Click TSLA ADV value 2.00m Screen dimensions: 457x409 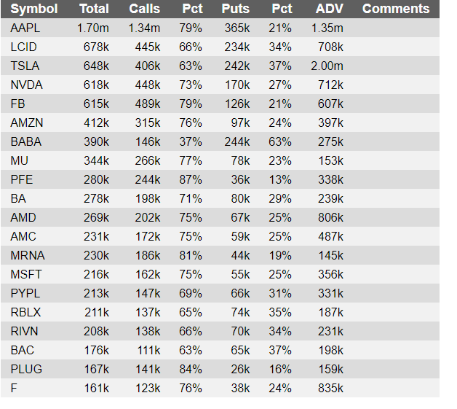[328, 66]
